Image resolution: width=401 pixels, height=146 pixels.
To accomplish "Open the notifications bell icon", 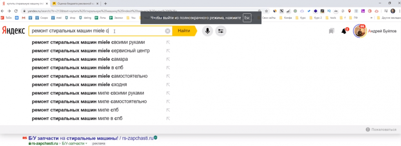I will (x=344, y=31).
